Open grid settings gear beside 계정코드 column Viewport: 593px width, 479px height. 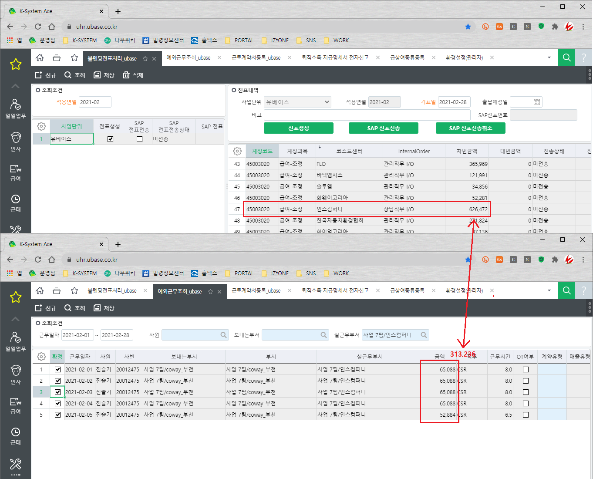pyautogui.click(x=237, y=151)
